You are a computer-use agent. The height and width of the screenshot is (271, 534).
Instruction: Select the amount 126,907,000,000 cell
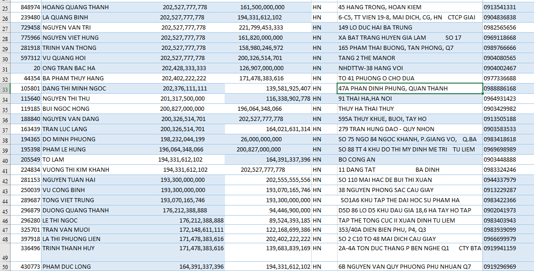click(262, 68)
